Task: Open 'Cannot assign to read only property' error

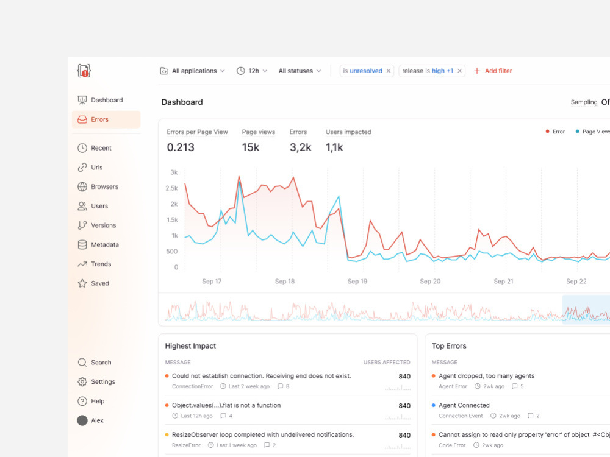Action: click(524, 435)
